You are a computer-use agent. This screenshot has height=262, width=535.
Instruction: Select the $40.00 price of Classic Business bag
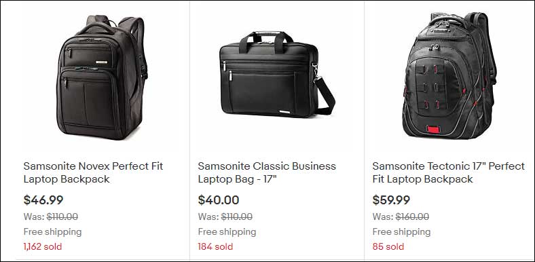pyautogui.click(x=219, y=200)
